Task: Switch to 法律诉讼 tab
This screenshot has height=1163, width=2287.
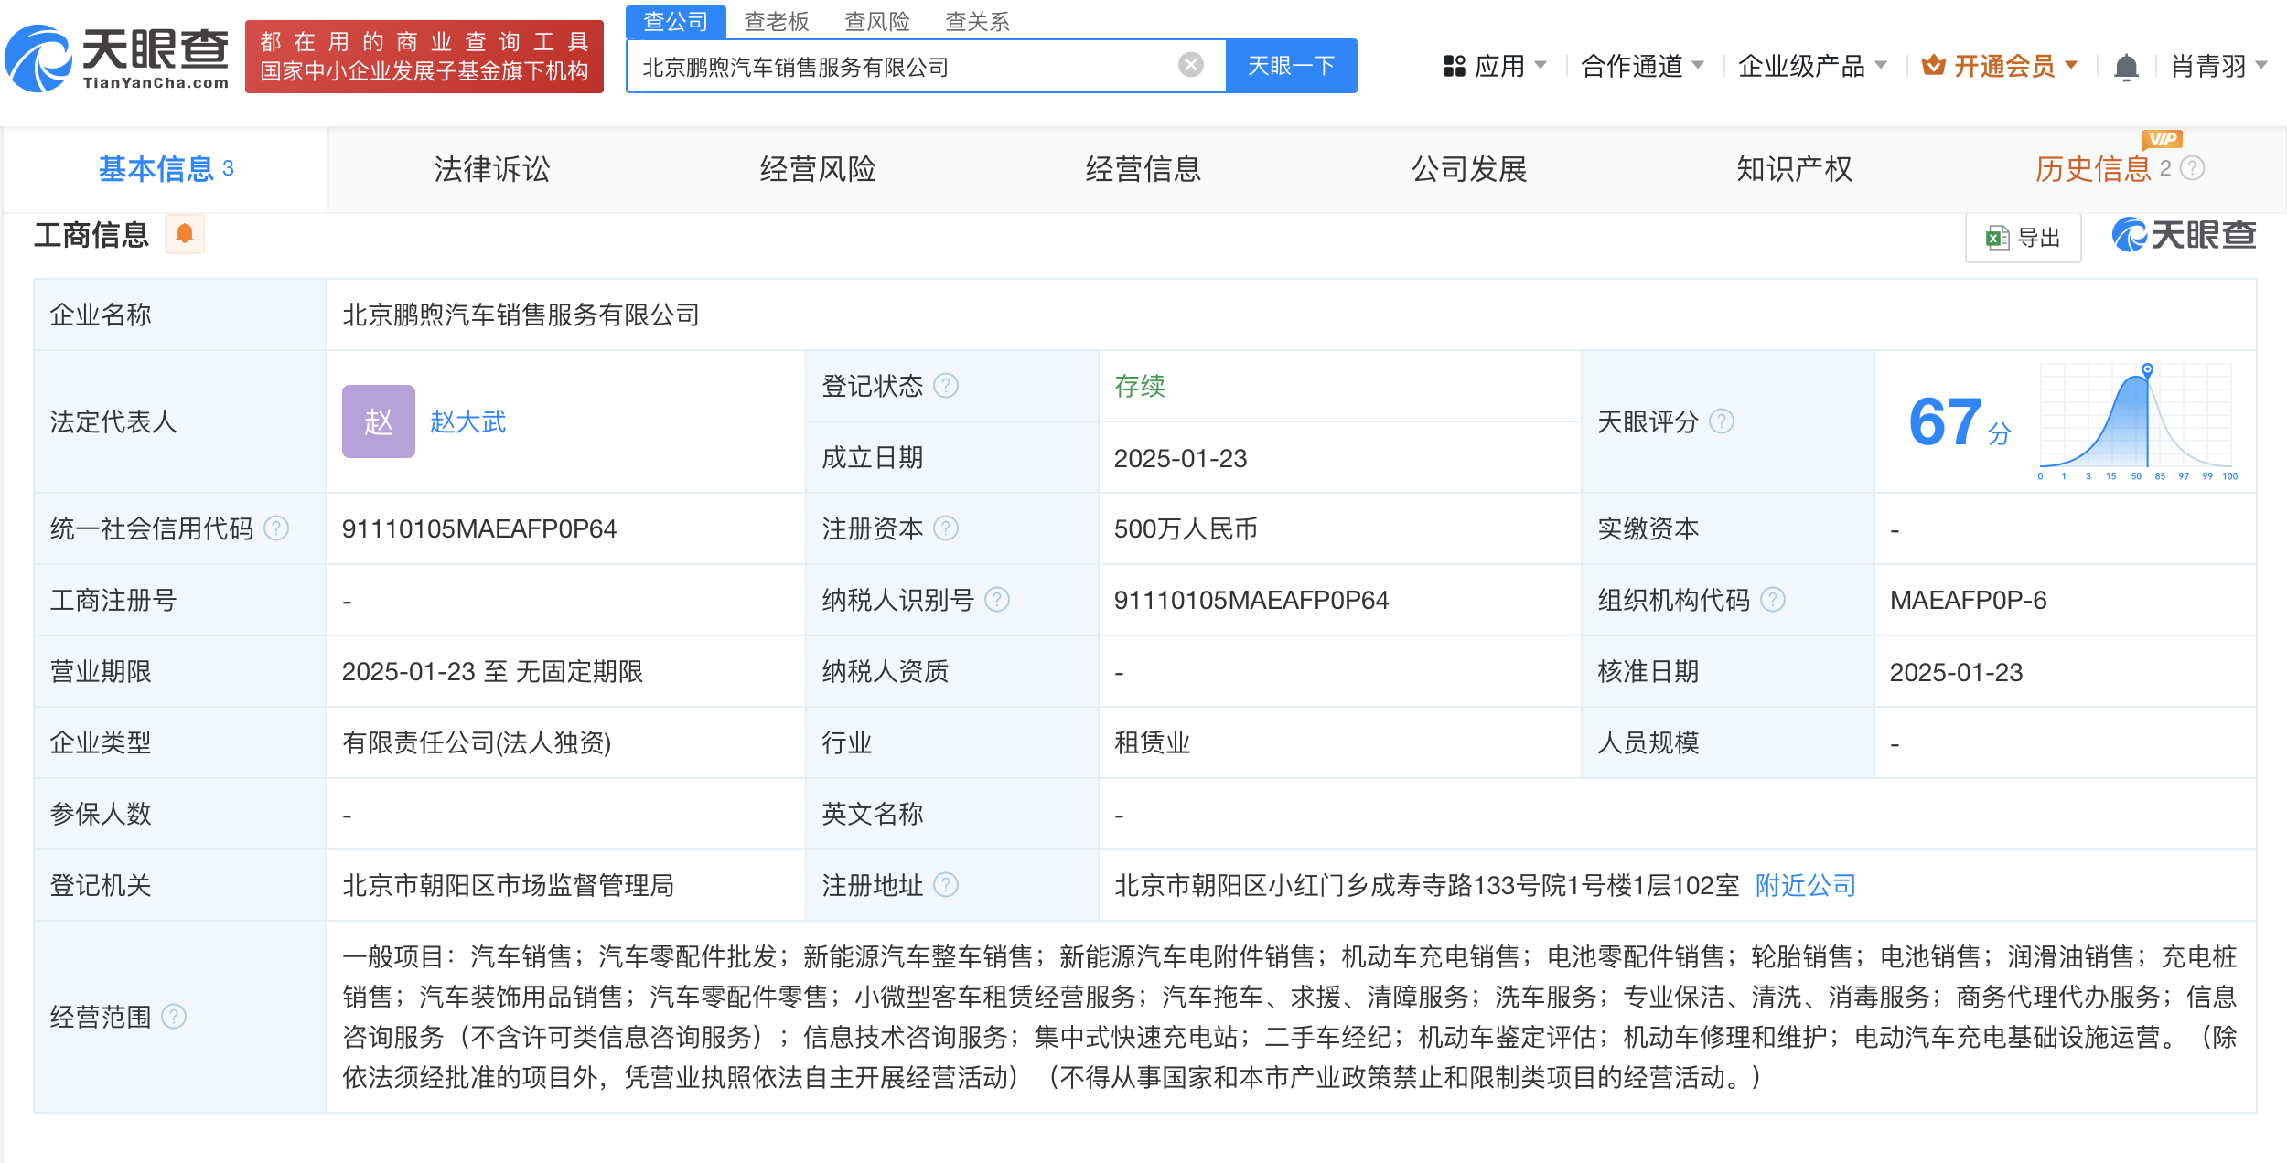Action: (491, 169)
